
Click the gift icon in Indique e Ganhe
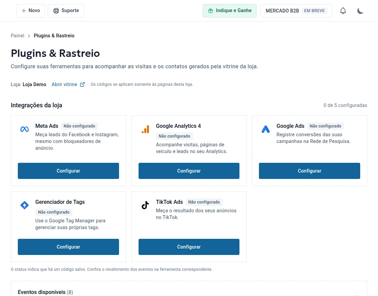click(x=211, y=11)
